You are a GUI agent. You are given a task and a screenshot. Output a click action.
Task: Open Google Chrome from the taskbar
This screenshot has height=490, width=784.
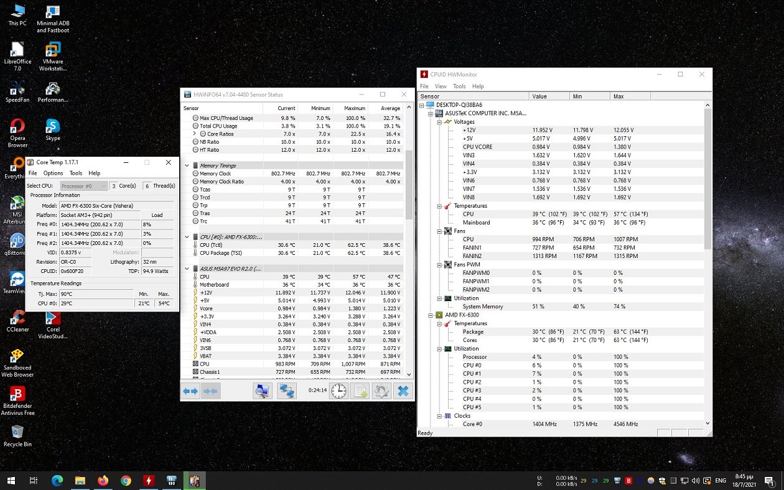point(126,481)
